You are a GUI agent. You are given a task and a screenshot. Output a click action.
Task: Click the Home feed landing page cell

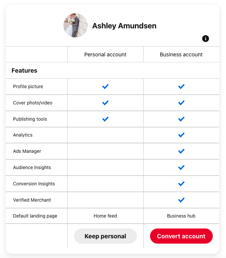(105, 216)
